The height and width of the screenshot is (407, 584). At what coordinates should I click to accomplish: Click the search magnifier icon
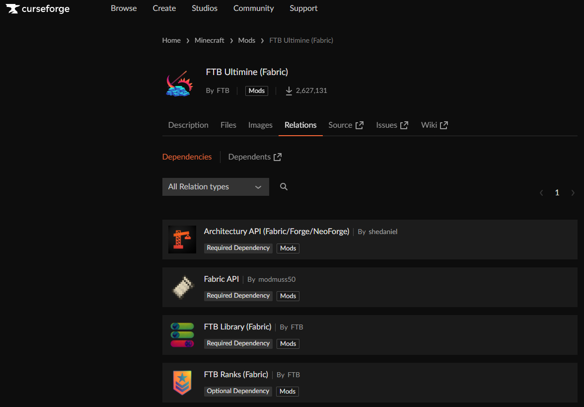point(284,187)
